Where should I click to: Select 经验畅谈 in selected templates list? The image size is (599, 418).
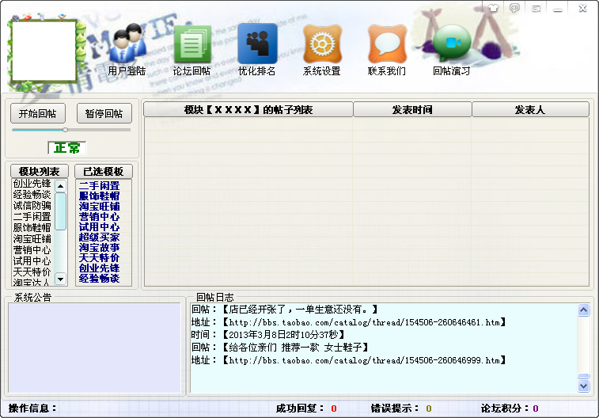[x=100, y=279]
